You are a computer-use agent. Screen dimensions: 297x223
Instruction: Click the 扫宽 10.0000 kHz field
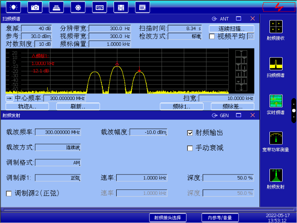[x=226, y=98]
